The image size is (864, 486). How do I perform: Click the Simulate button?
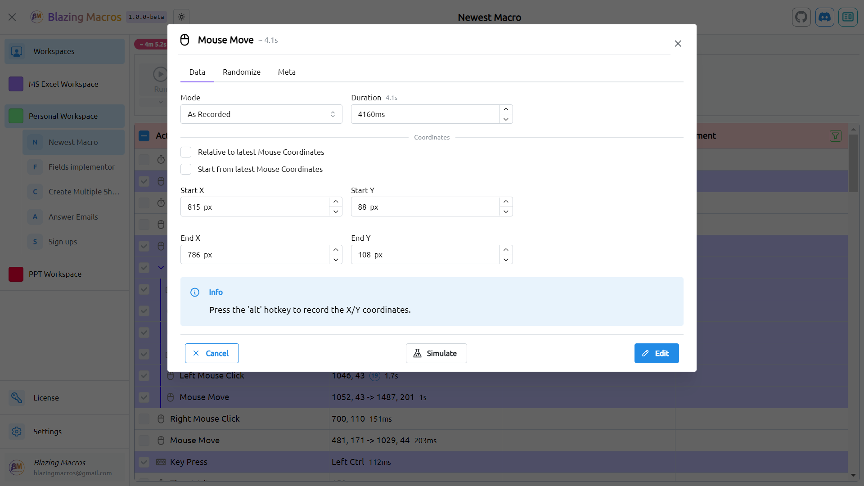[436, 353]
